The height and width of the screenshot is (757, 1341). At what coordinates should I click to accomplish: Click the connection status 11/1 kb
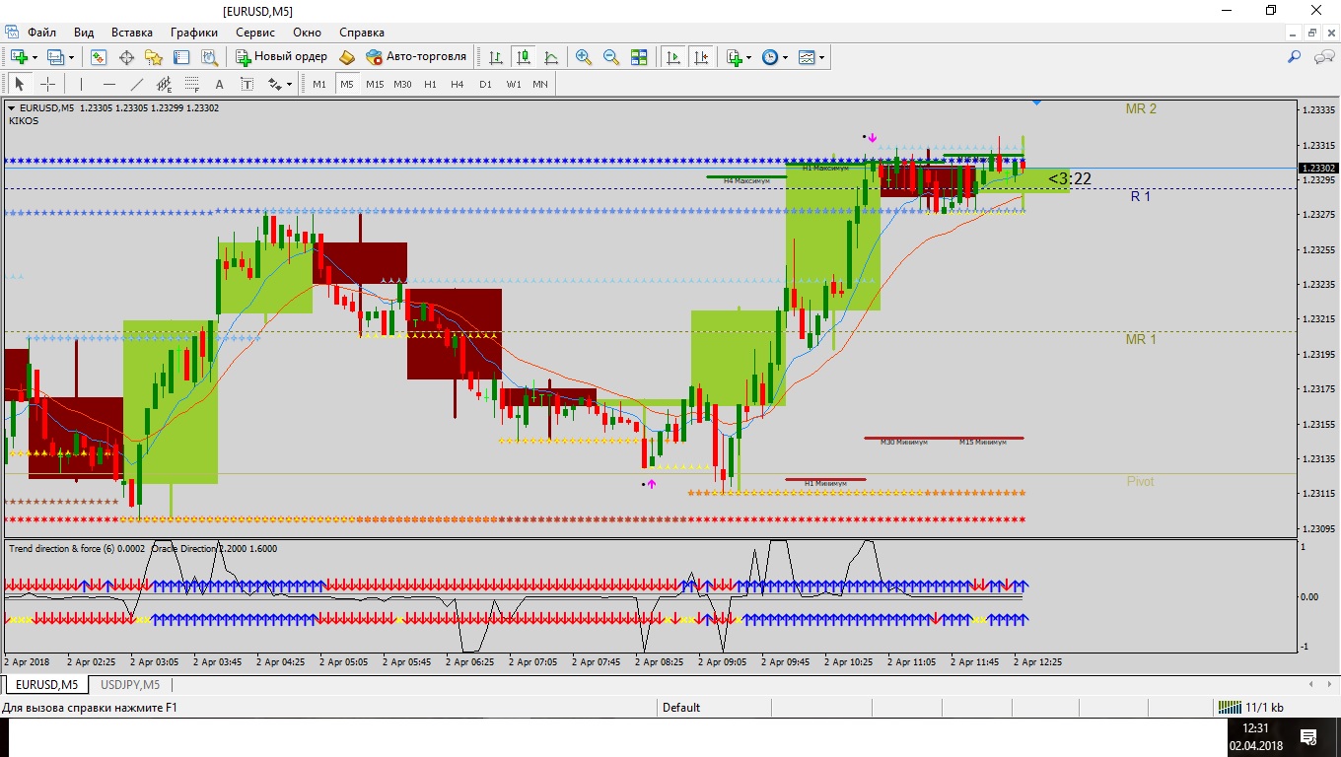pyautogui.click(x=1251, y=707)
